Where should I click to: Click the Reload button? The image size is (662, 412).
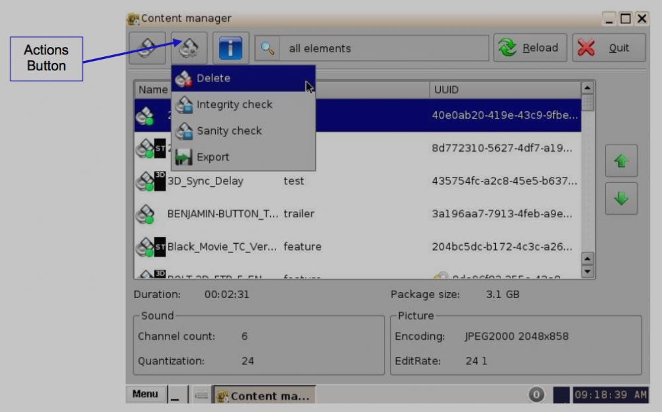[x=530, y=48]
